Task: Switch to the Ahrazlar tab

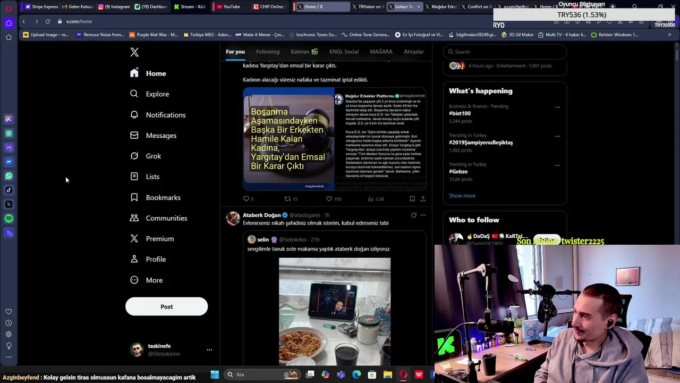Action: tap(413, 52)
